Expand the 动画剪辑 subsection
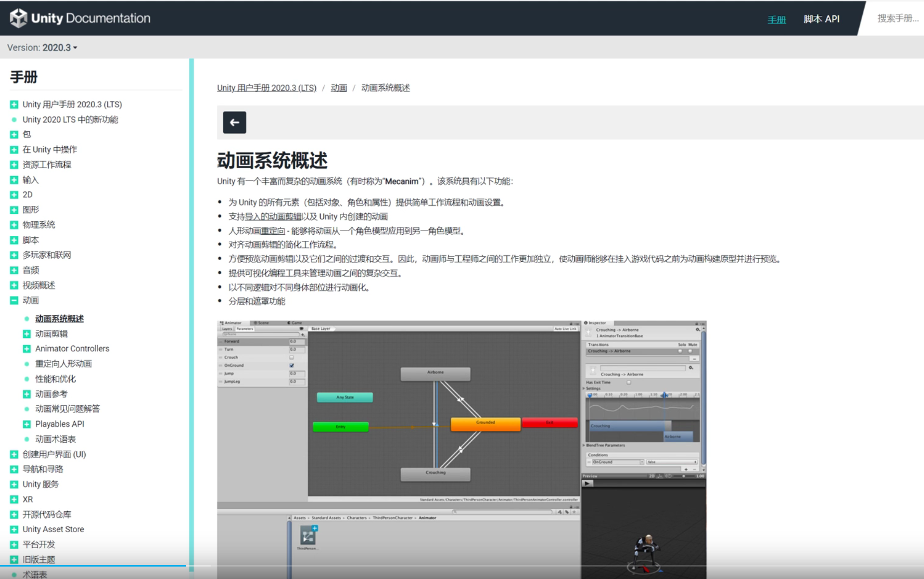The width and height of the screenshot is (924, 579). (x=27, y=334)
